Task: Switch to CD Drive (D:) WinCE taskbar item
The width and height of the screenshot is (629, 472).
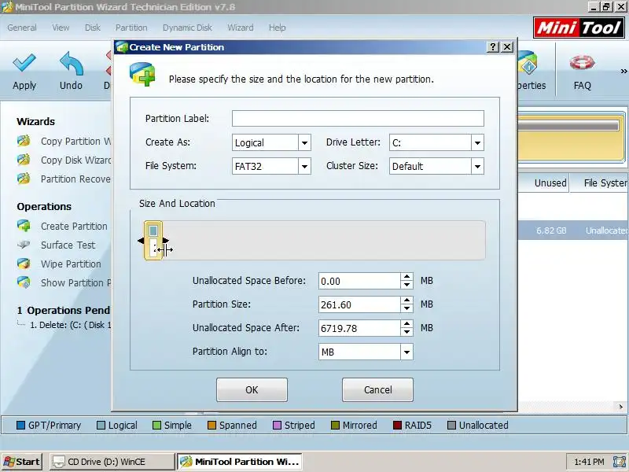Action: (112, 462)
